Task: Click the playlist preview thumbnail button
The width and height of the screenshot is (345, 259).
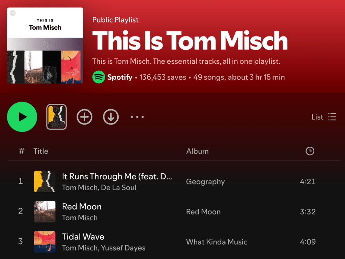Action: point(56,117)
